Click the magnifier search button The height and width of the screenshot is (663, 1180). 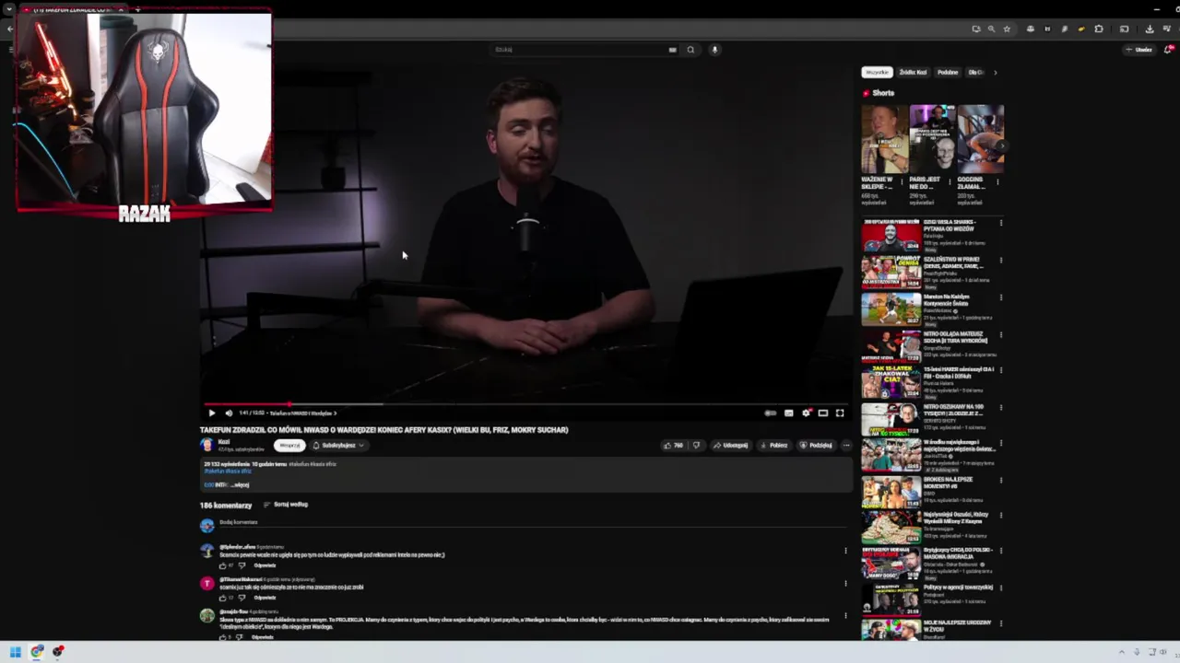690,50
